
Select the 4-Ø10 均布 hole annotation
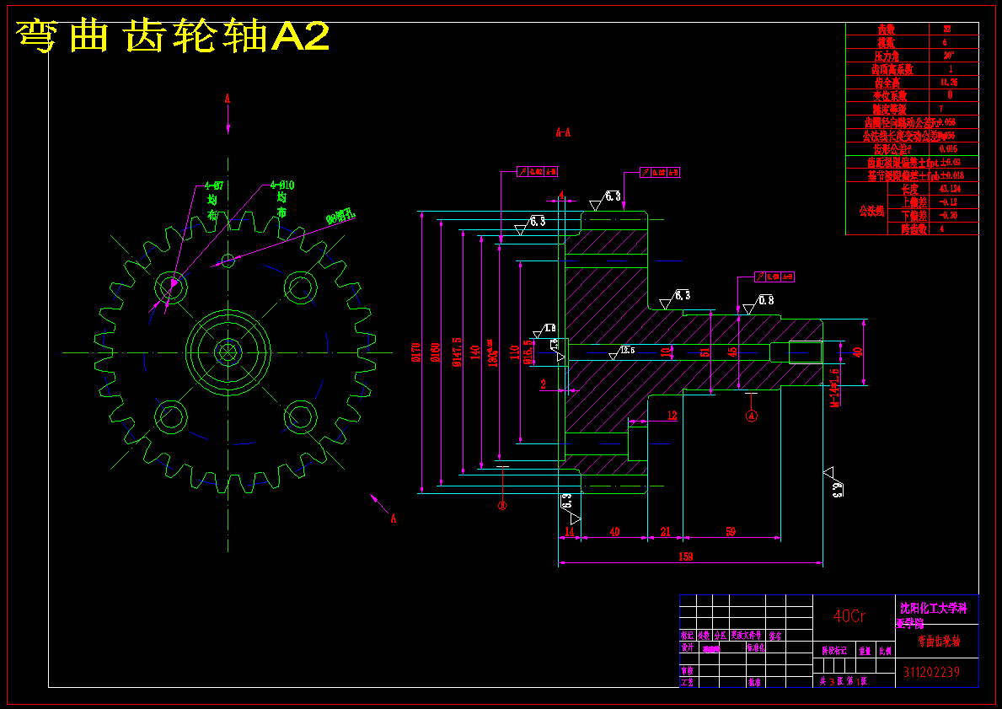click(x=281, y=199)
